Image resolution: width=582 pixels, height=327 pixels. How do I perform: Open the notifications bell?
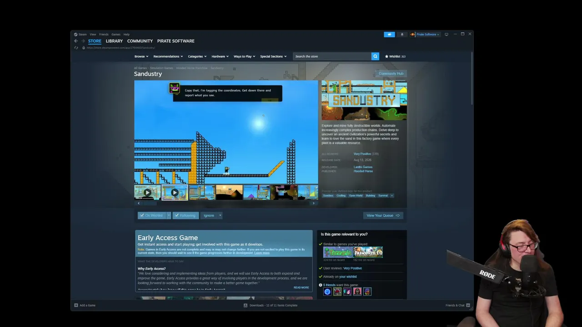pyautogui.click(x=402, y=34)
